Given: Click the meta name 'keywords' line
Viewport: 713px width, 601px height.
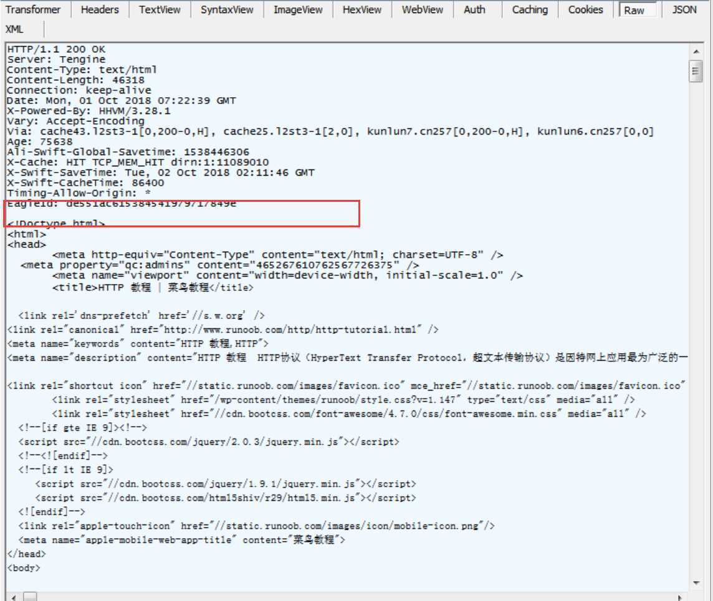Looking at the screenshot, I should (x=138, y=343).
